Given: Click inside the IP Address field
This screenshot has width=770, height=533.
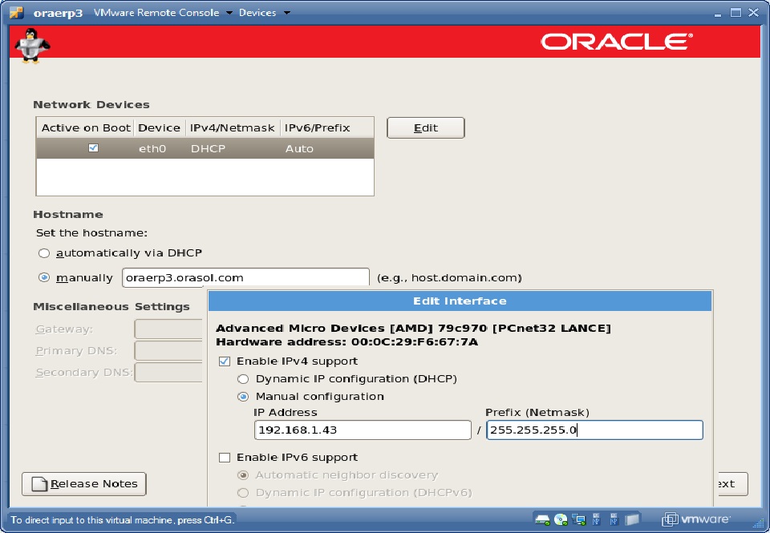Looking at the screenshot, I should click(x=361, y=430).
